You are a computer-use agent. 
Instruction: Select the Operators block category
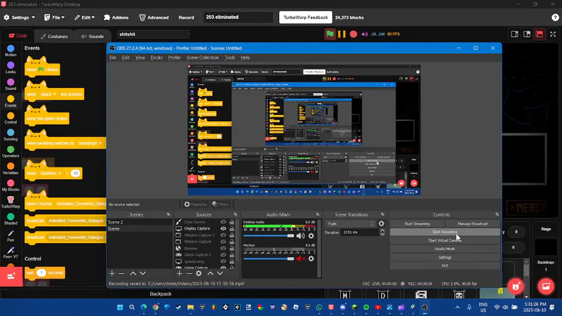tap(11, 152)
